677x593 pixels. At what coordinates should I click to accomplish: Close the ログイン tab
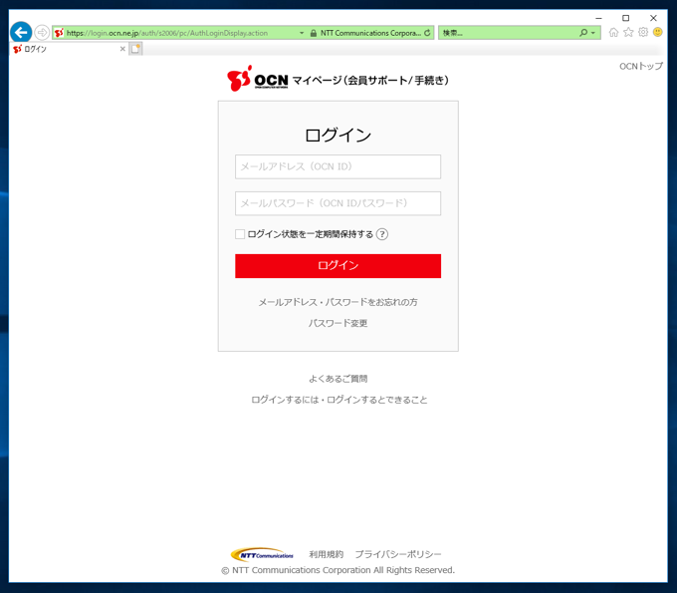122,49
